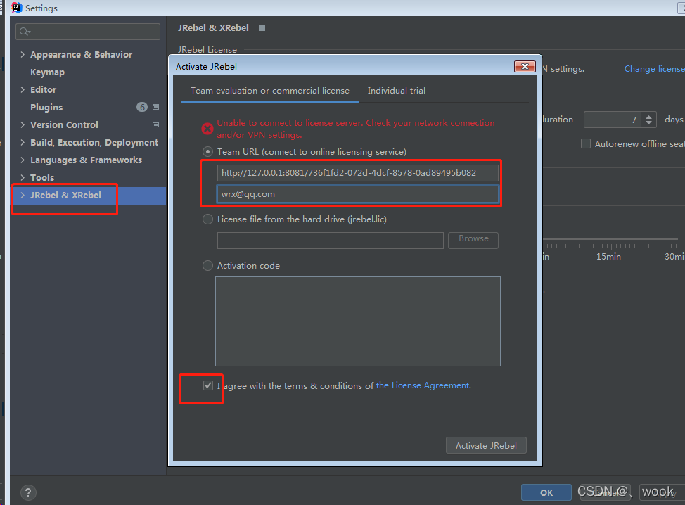Close the Activate JRebel dialog
Viewport: 685px width, 505px height.
[x=525, y=66]
